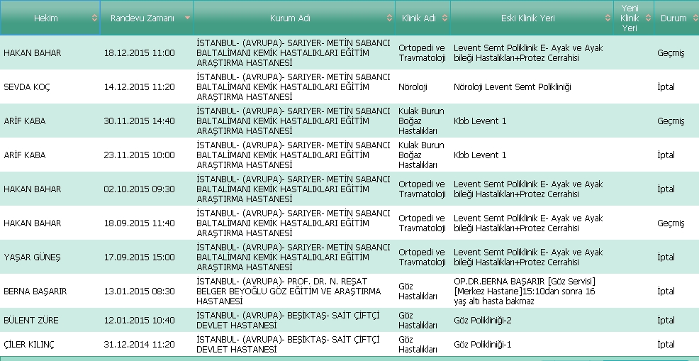
Task: Select doctor ÇİLER KILINÇ
Action: [30, 345]
